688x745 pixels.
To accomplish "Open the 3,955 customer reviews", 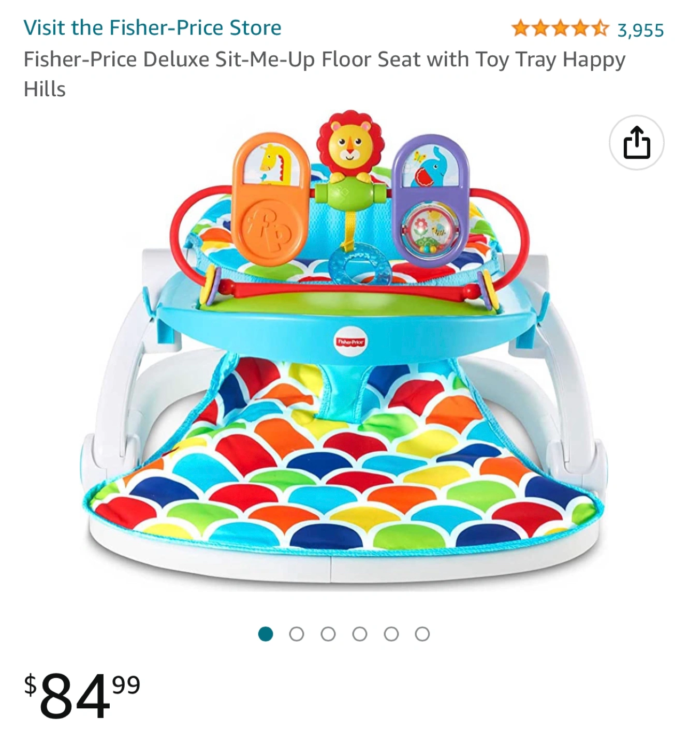I will click(x=640, y=30).
